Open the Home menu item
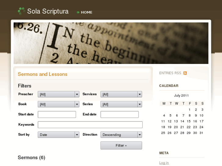The height and width of the screenshot is (166, 222). 86,12
